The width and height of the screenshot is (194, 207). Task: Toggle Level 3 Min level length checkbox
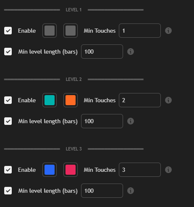tap(8, 191)
